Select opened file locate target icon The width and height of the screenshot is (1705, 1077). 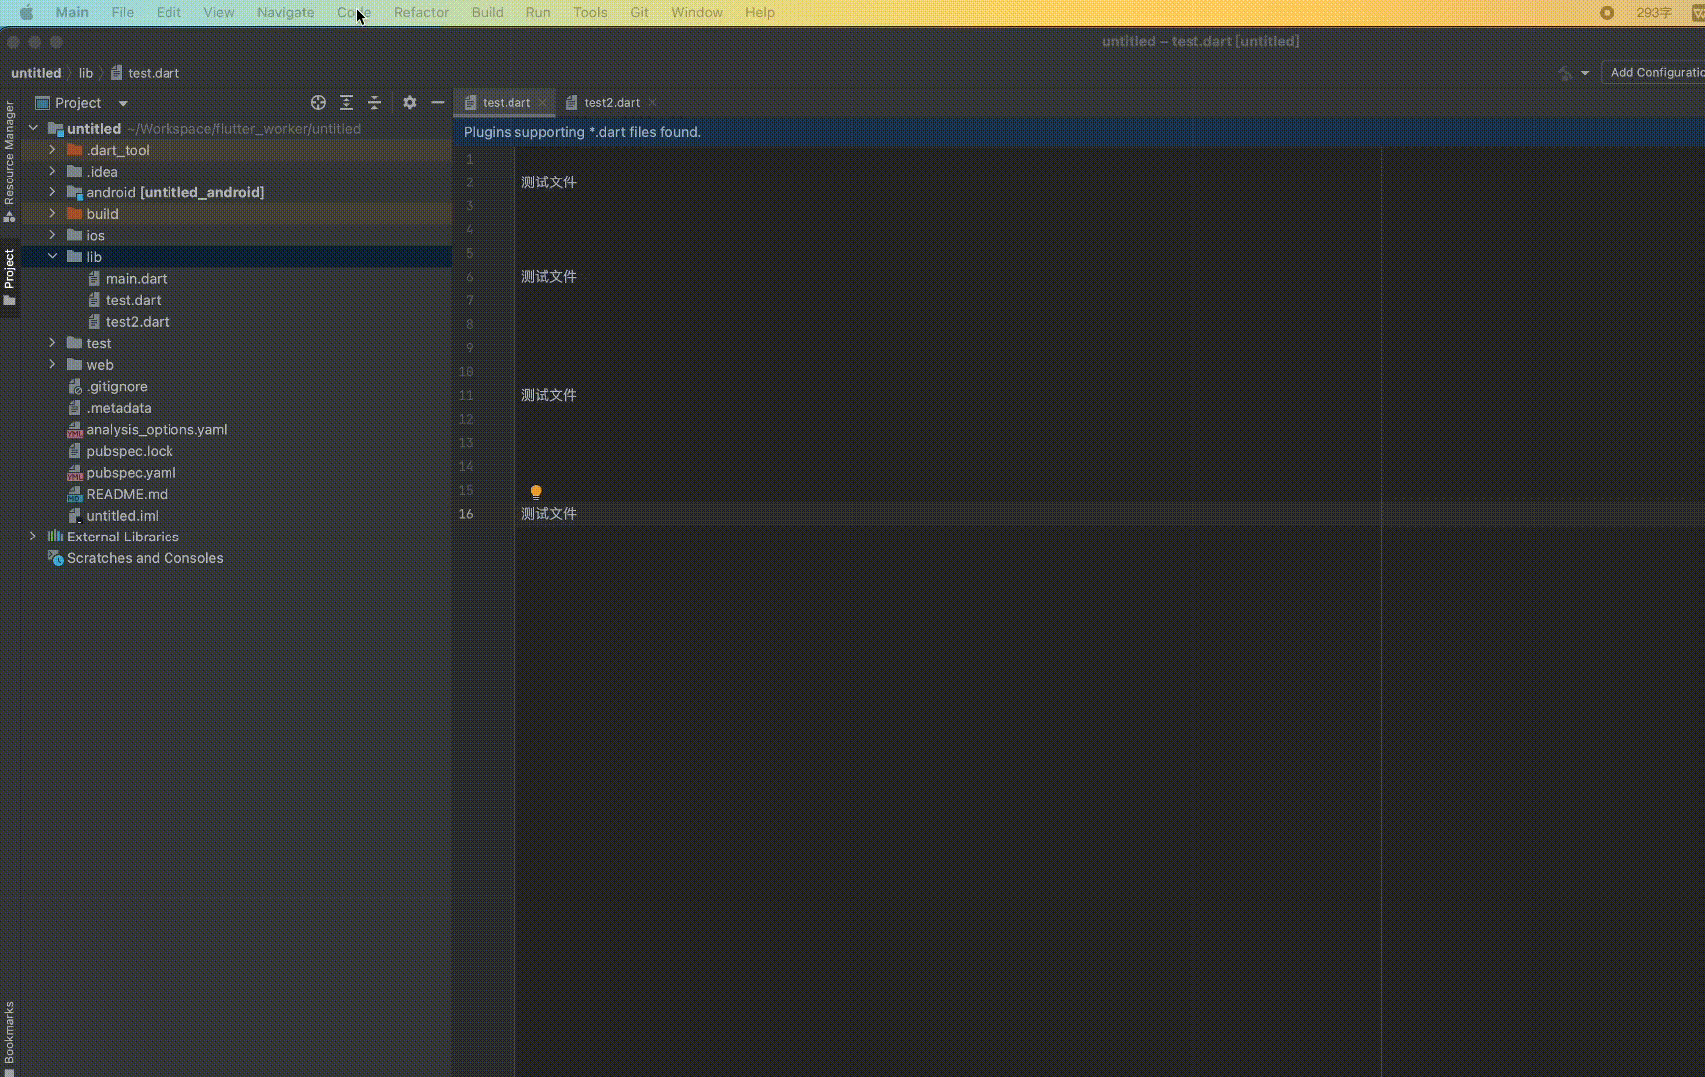pos(318,103)
